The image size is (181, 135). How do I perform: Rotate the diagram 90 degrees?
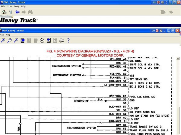click(42, 40)
